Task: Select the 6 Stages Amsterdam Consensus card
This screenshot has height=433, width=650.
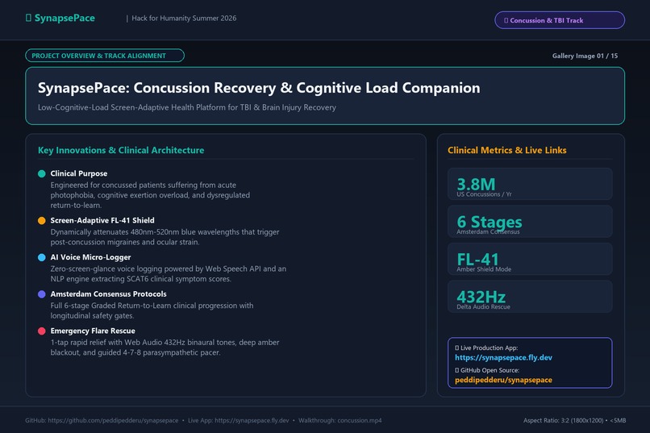Action: click(x=530, y=222)
